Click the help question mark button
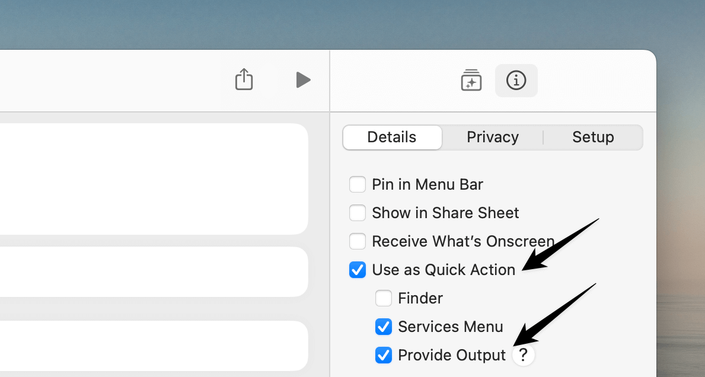The image size is (705, 377). point(523,355)
